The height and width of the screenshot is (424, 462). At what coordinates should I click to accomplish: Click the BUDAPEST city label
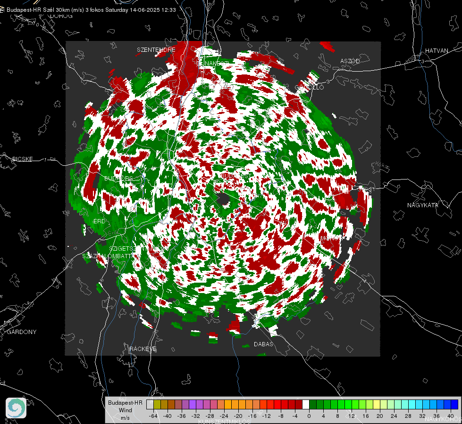236,176
